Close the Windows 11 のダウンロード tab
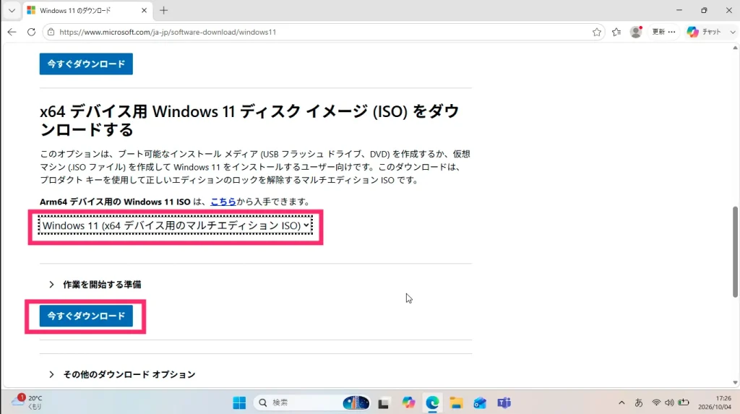The width and height of the screenshot is (740, 414). pyautogui.click(x=144, y=10)
